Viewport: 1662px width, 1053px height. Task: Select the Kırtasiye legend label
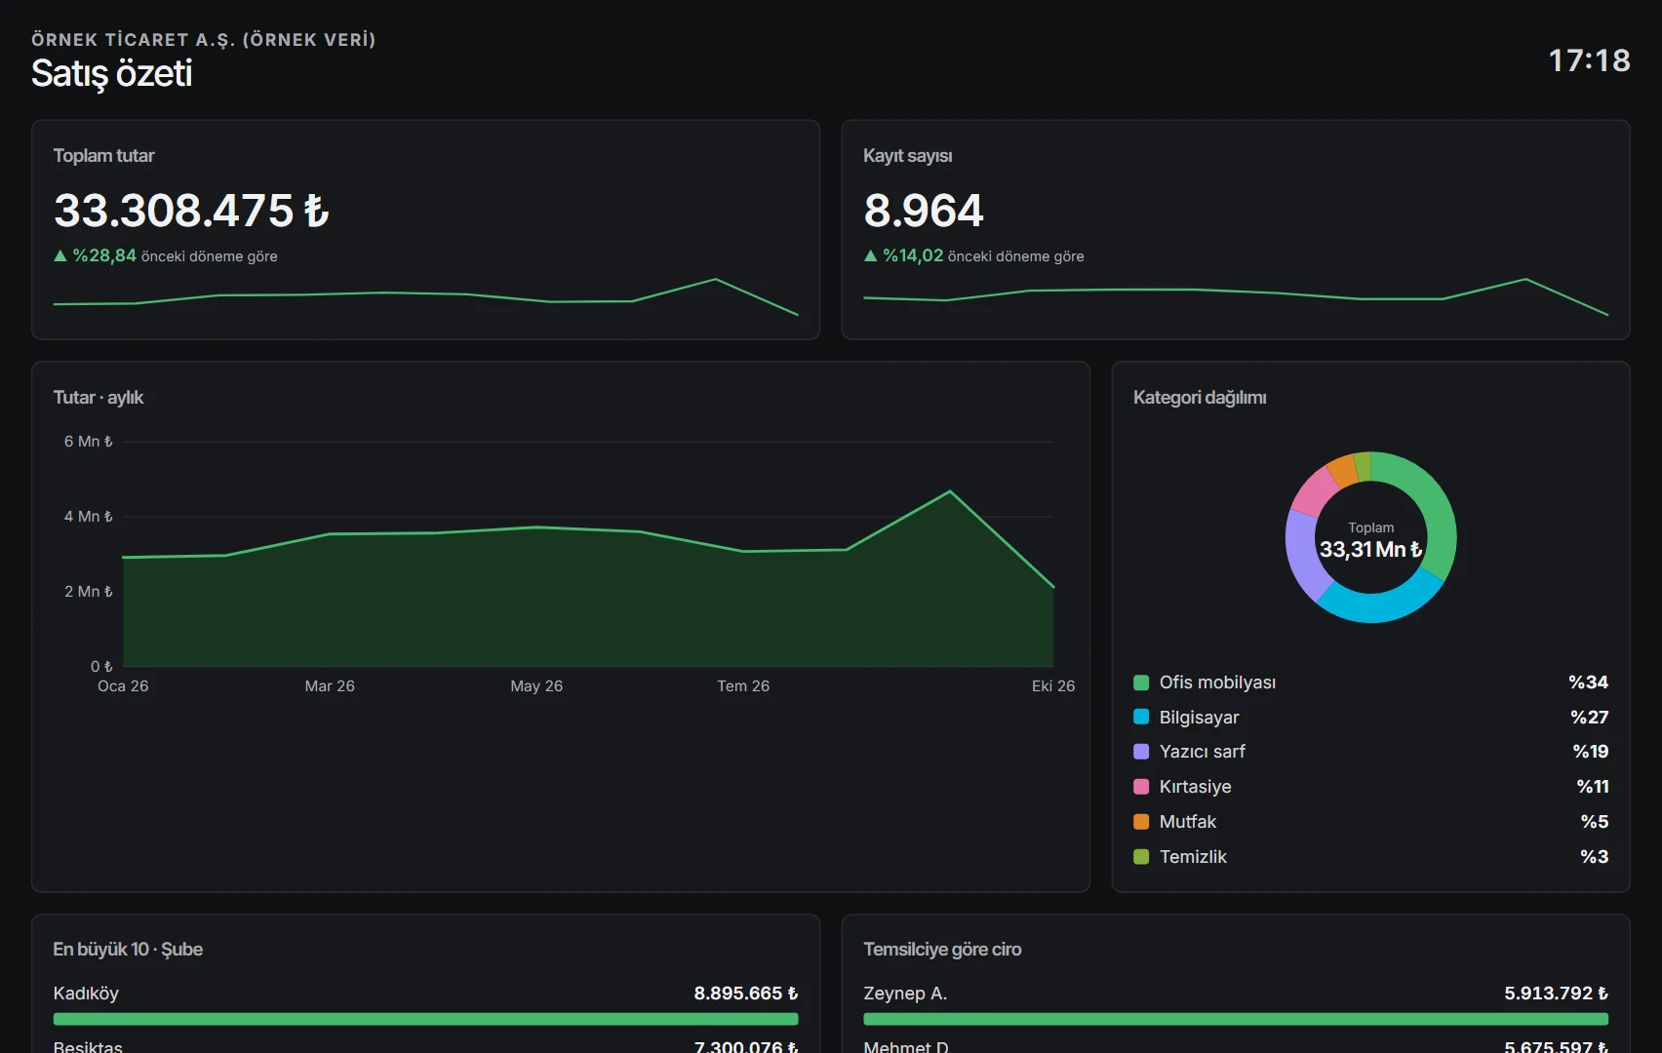click(1195, 787)
